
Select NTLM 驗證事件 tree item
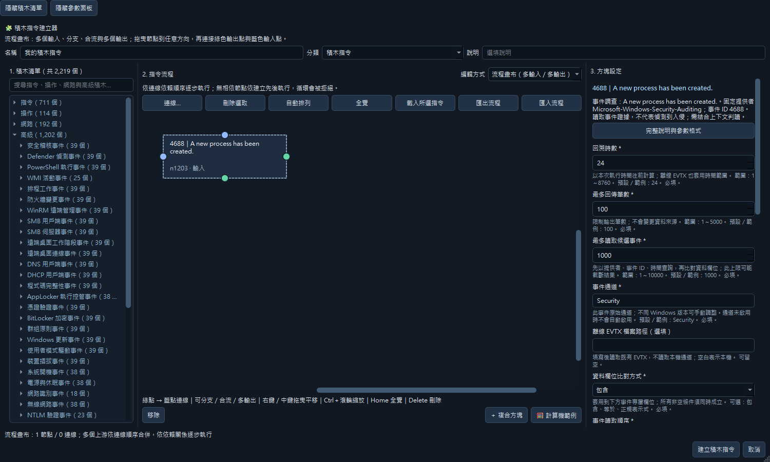pos(62,415)
